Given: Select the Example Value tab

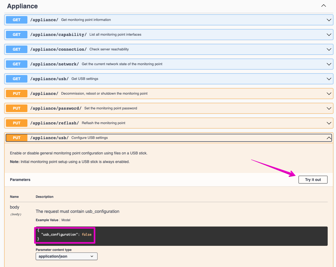Looking at the screenshot, I should [x=47, y=220].
